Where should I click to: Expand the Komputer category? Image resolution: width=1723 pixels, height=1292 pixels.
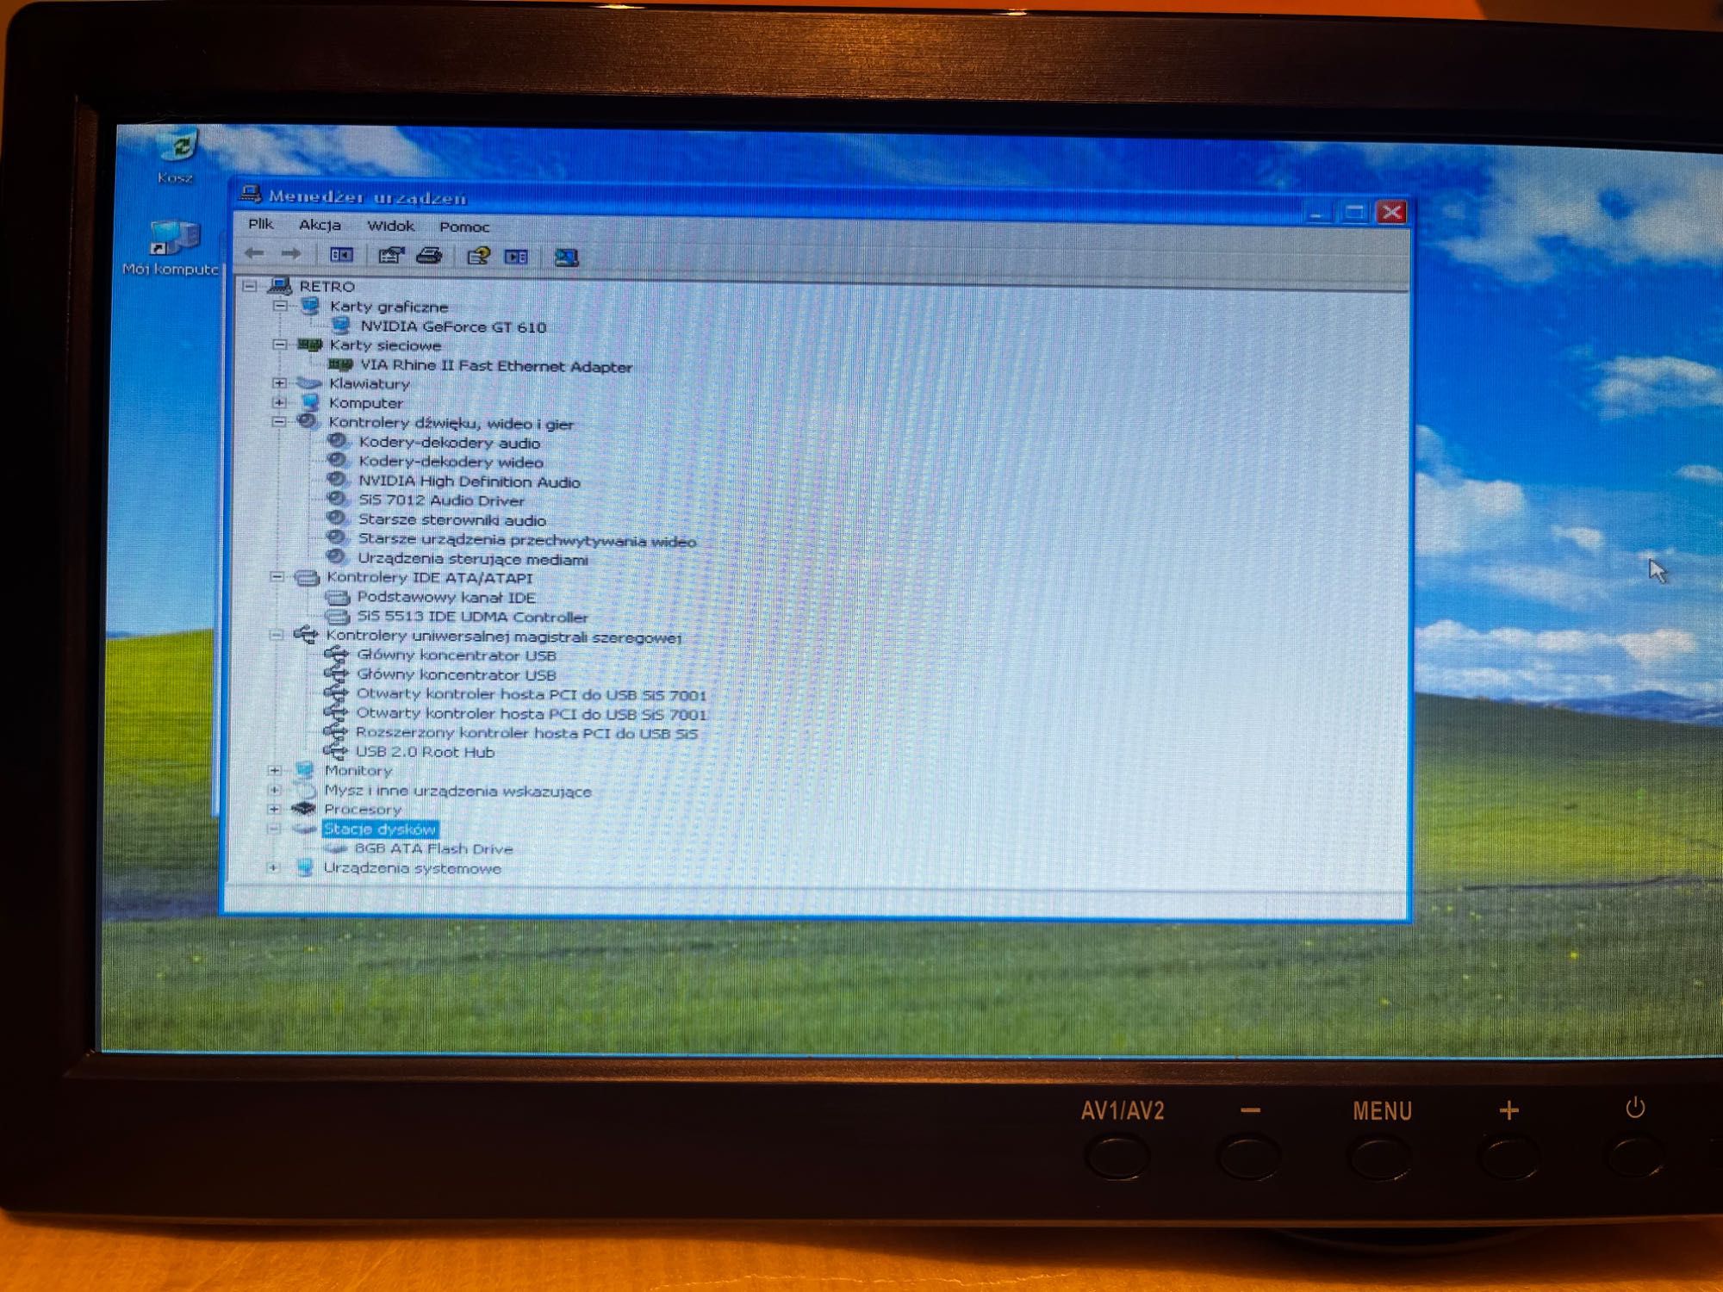(x=279, y=402)
